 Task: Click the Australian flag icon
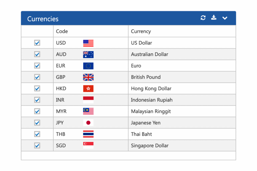[88, 55]
